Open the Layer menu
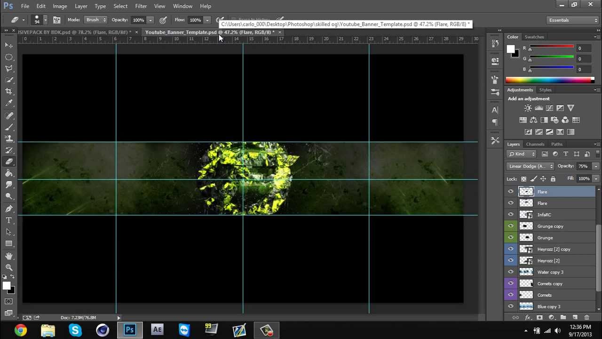The image size is (602, 339). (x=81, y=6)
